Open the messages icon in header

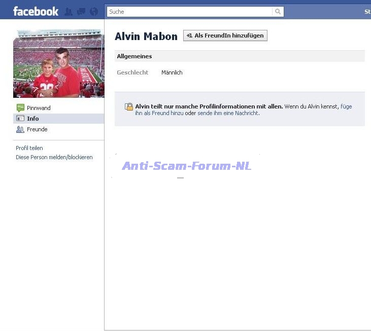pos(81,12)
